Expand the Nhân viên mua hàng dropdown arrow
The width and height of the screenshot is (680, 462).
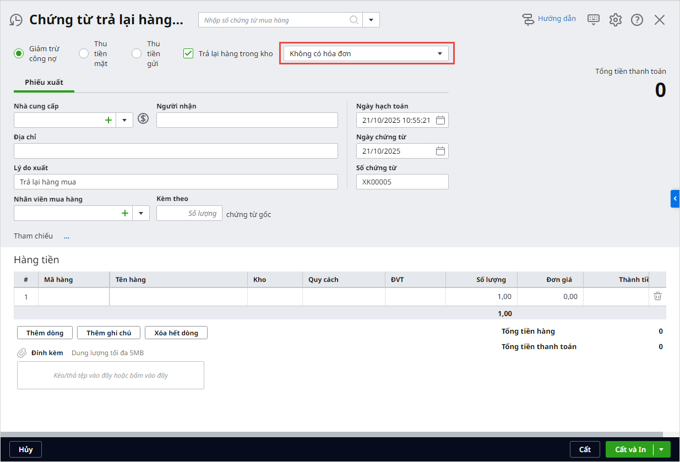pos(141,213)
